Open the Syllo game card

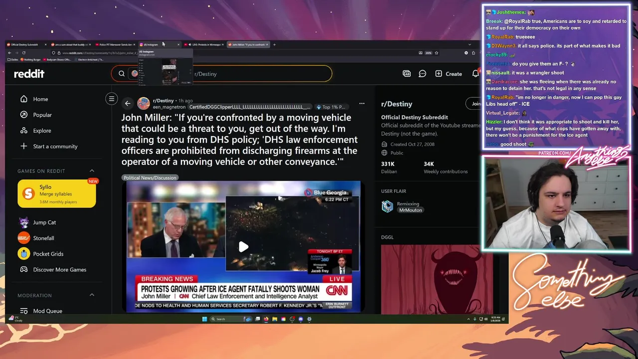point(57,193)
